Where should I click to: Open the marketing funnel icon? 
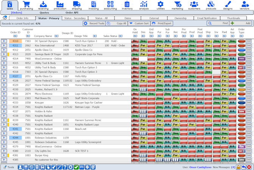[x=178, y=4]
